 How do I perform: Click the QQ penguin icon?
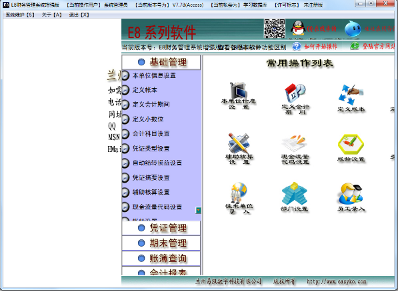coord(298,29)
